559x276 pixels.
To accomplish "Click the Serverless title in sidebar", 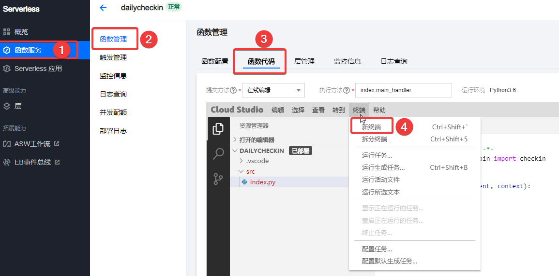I will [21, 9].
